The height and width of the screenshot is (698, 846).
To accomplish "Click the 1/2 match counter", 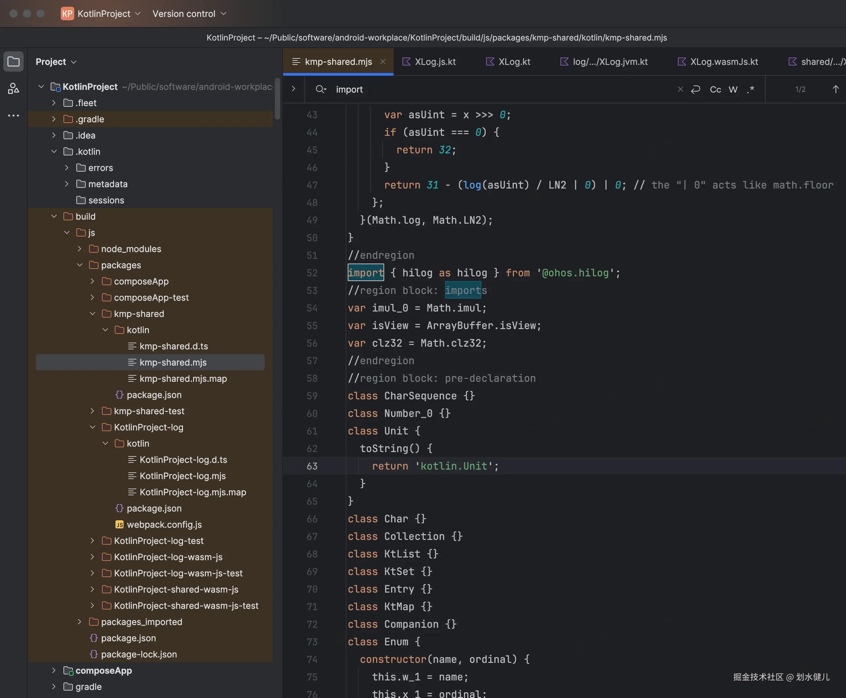I will pos(800,89).
